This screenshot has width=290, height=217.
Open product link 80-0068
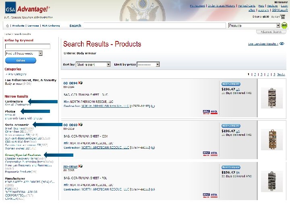tap(70, 166)
